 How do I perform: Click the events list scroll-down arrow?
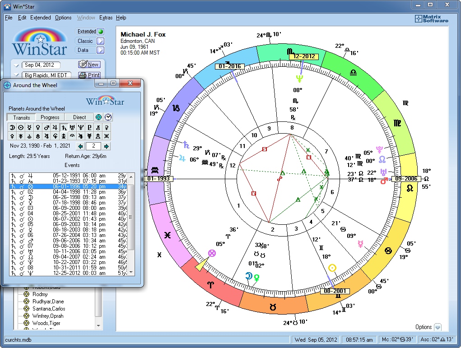131,272
